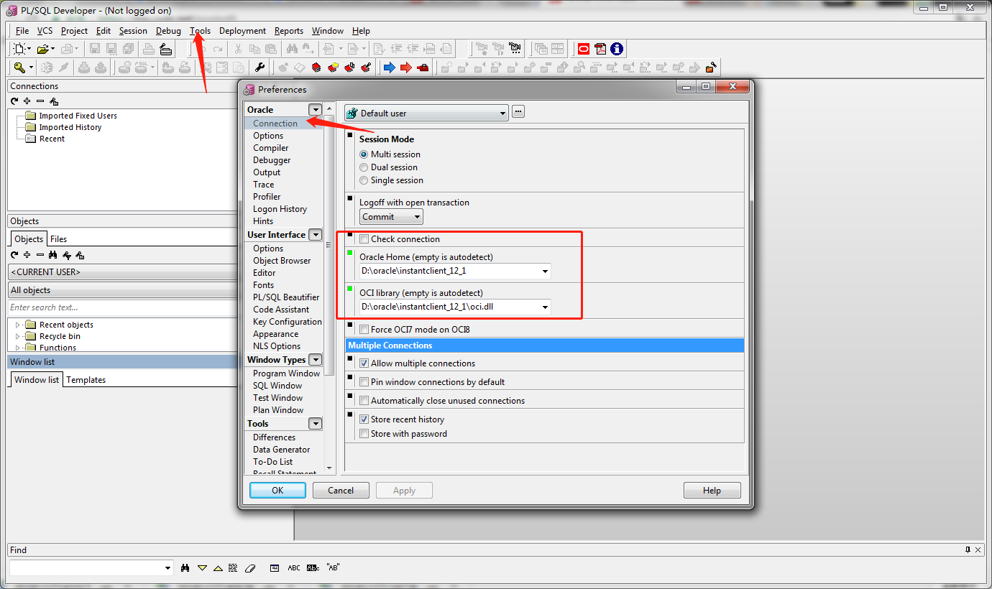The image size is (992, 589).
Task: Collapse the Oracle section in Preferences
Action: click(314, 110)
